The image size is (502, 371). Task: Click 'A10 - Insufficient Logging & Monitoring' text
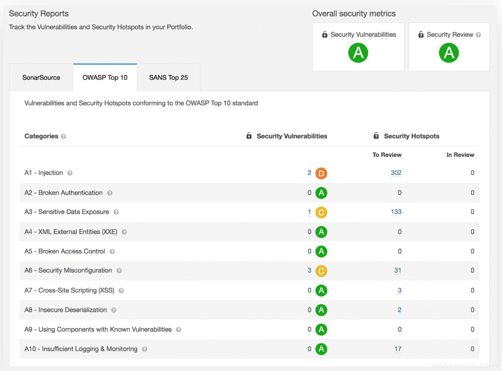[x=81, y=349]
